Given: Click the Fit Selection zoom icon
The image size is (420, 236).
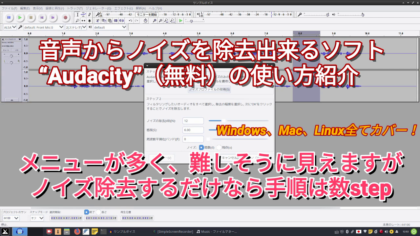Looking at the screenshot, I should click(x=166, y=21).
